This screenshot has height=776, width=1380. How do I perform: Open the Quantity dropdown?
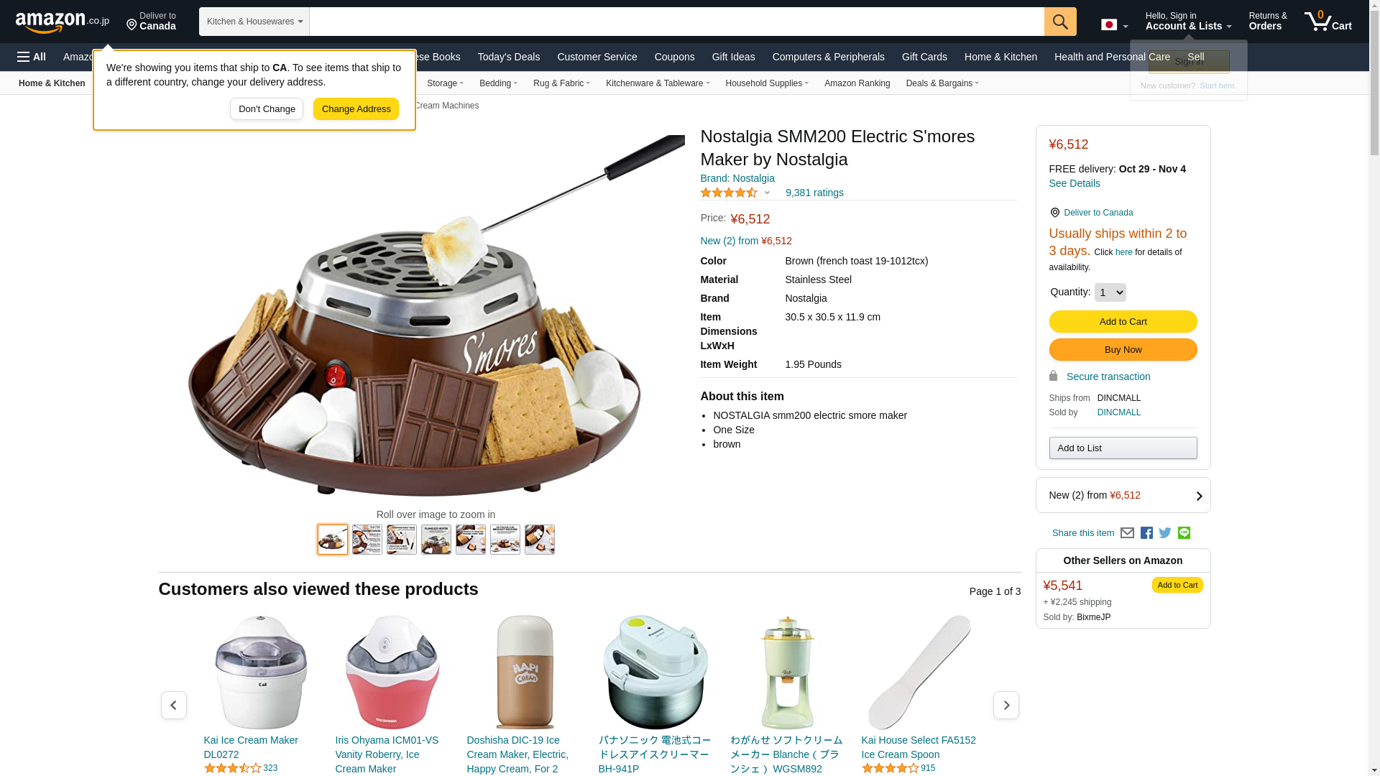[x=1110, y=292]
